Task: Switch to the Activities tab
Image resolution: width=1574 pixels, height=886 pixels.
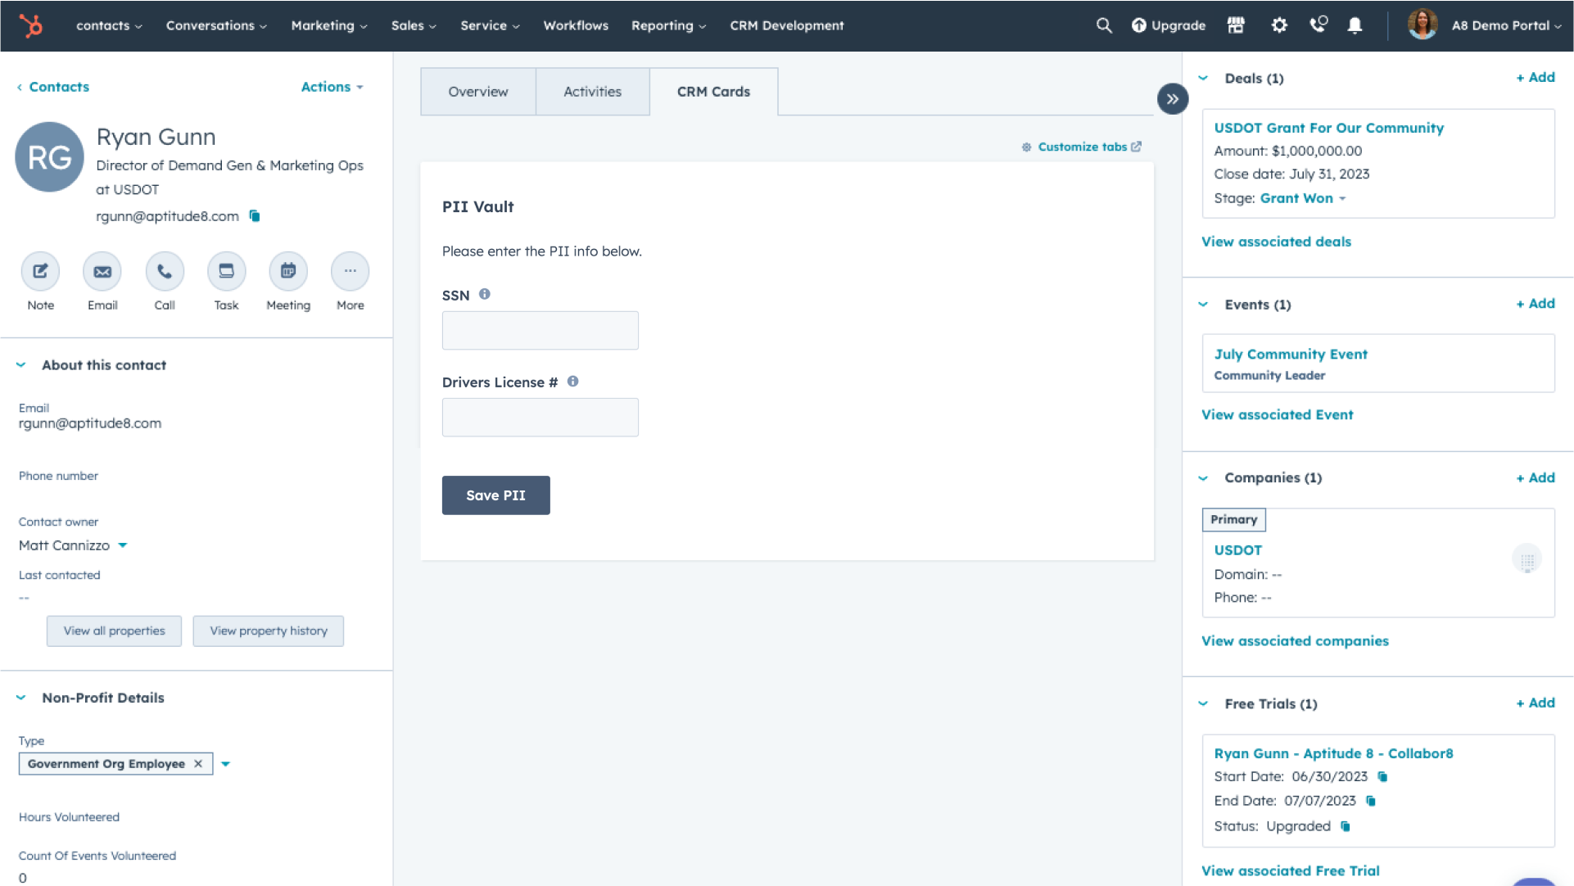Action: click(x=592, y=92)
